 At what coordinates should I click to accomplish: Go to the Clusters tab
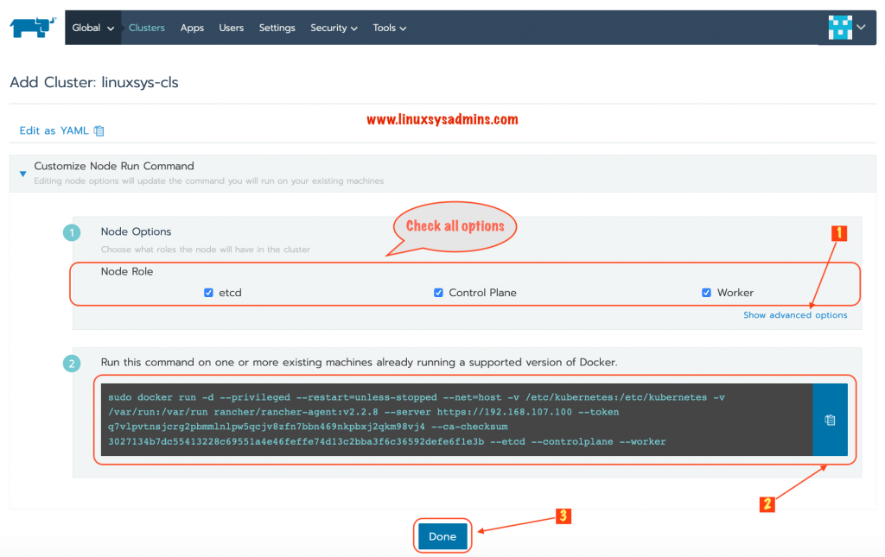(x=147, y=28)
